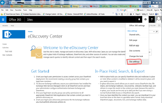Switch to the Set Leg... browser tab
This screenshot has width=162, height=103.
point(114,6)
